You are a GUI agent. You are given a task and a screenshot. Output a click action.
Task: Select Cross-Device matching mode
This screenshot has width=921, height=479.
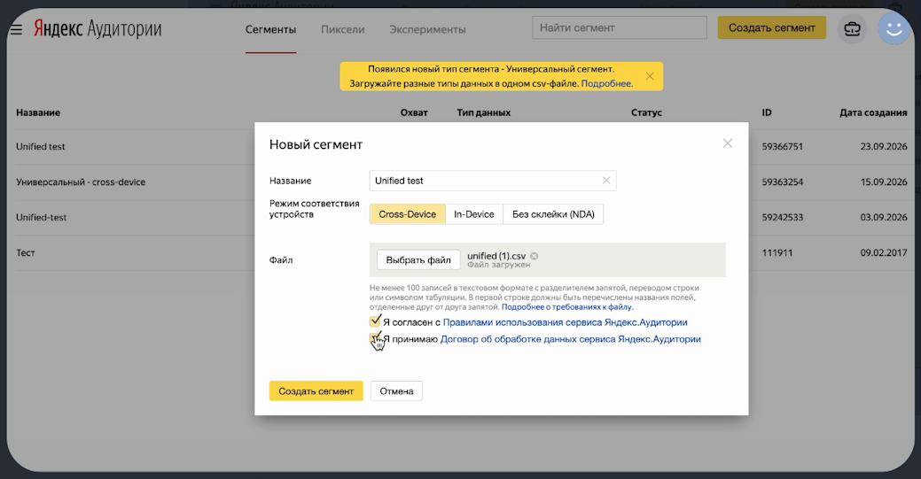point(407,214)
